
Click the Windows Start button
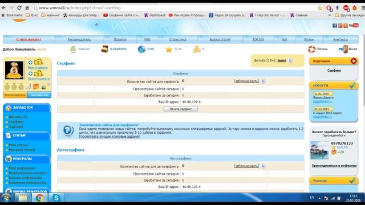click(6, 198)
